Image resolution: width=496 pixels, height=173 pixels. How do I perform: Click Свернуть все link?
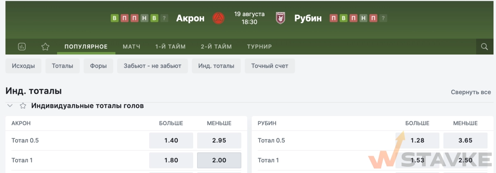(471, 92)
